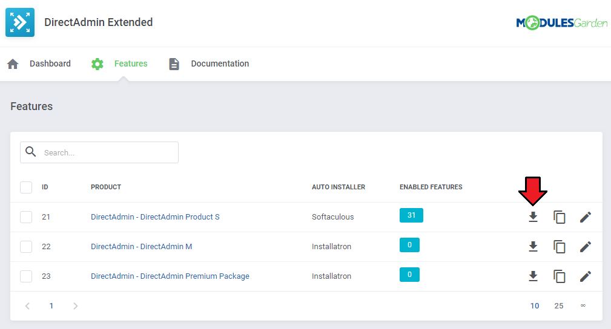Image resolution: width=611 pixels, height=329 pixels.
Task: Click the 0 badge in Premium Package row
Action: [409, 275]
